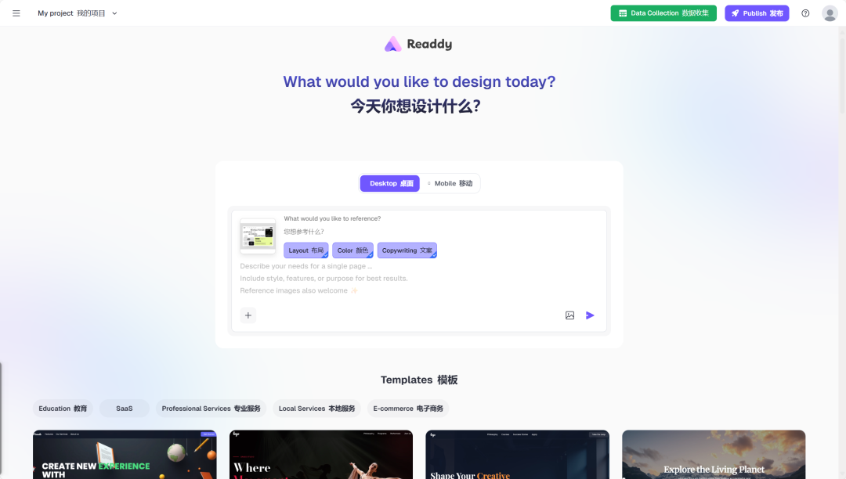Toggle the Color reference chip
Viewport: 846px width, 479px height.
(352, 250)
